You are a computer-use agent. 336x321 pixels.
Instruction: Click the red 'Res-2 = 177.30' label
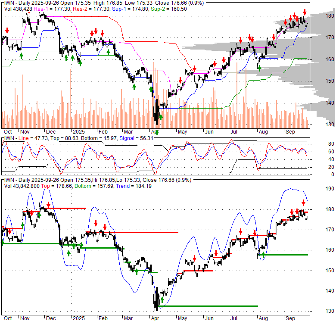coord(91,9)
